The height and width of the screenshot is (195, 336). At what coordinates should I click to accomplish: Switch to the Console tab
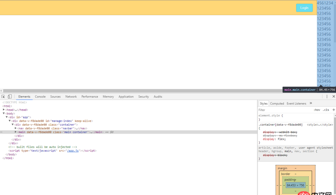point(40,97)
